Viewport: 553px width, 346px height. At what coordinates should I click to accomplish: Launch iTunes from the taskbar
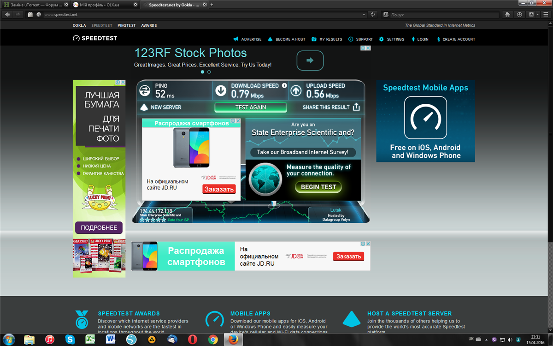(50, 340)
